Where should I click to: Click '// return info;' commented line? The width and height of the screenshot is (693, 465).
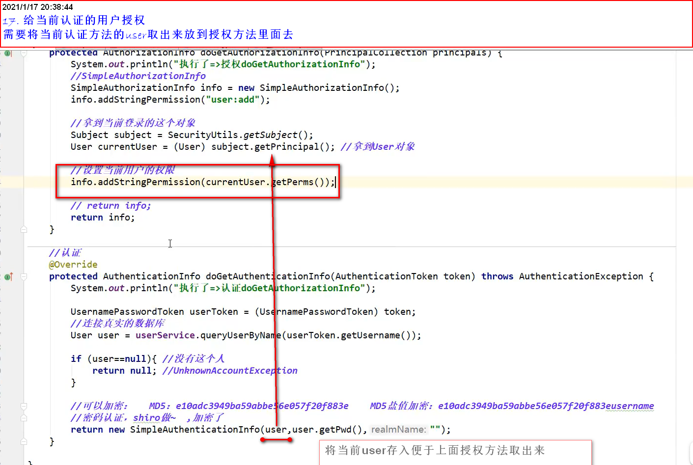pyautogui.click(x=111, y=206)
